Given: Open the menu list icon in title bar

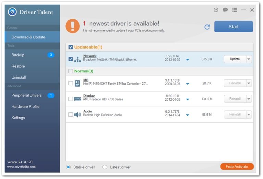Looking at the screenshot, I should coord(234,10).
